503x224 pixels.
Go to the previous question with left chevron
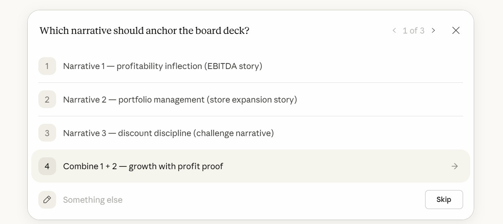(x=394, y=30)
